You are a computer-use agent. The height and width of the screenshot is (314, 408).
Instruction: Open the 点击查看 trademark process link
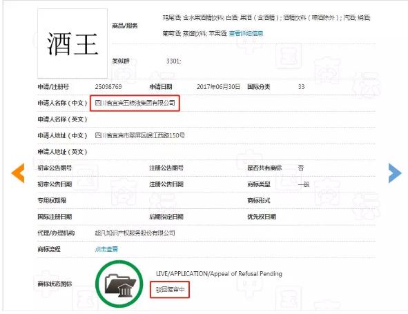click(x=106, y=249)
